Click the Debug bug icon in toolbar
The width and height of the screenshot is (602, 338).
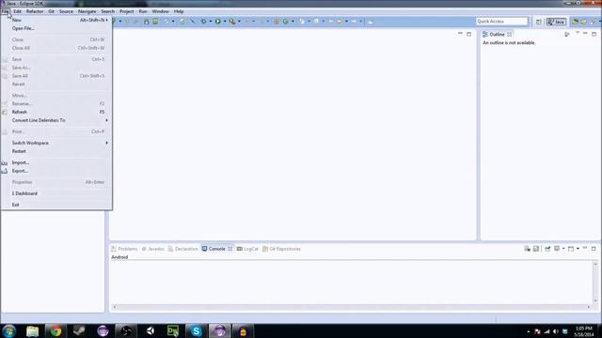coord(204,22)
